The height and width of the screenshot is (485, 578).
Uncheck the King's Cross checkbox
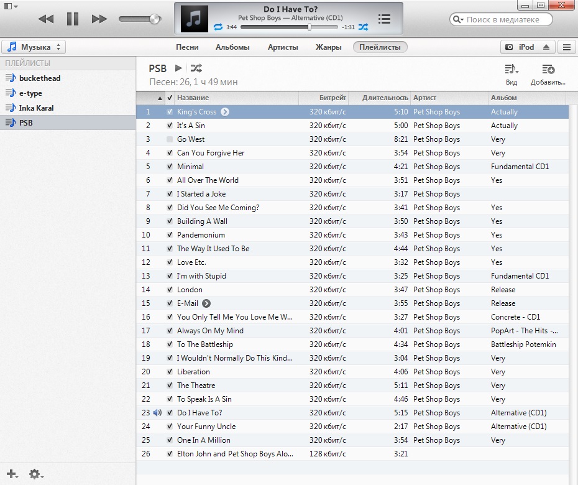170,112
